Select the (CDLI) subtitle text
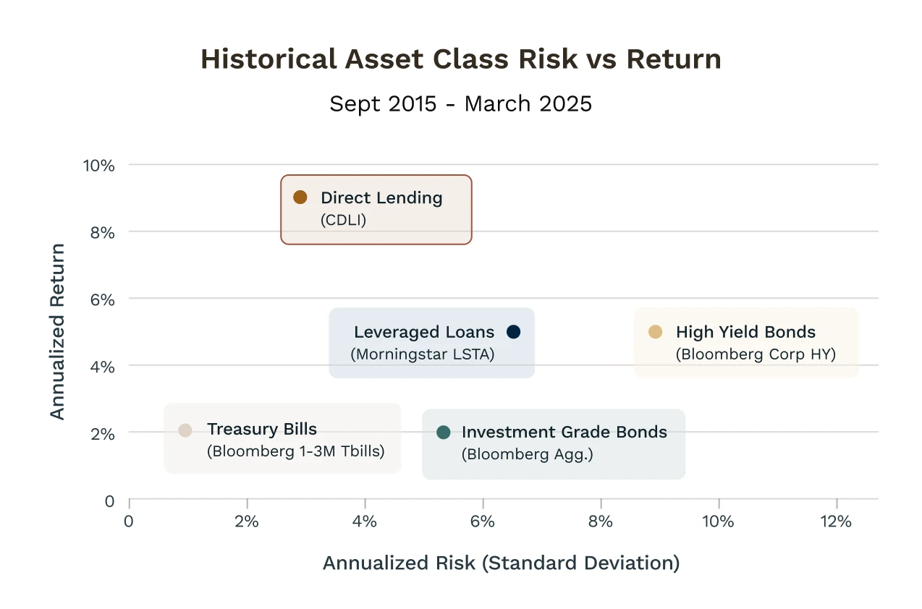Image resolution: width=922 pixels, height=609 pixels. [x=344, y=220]
